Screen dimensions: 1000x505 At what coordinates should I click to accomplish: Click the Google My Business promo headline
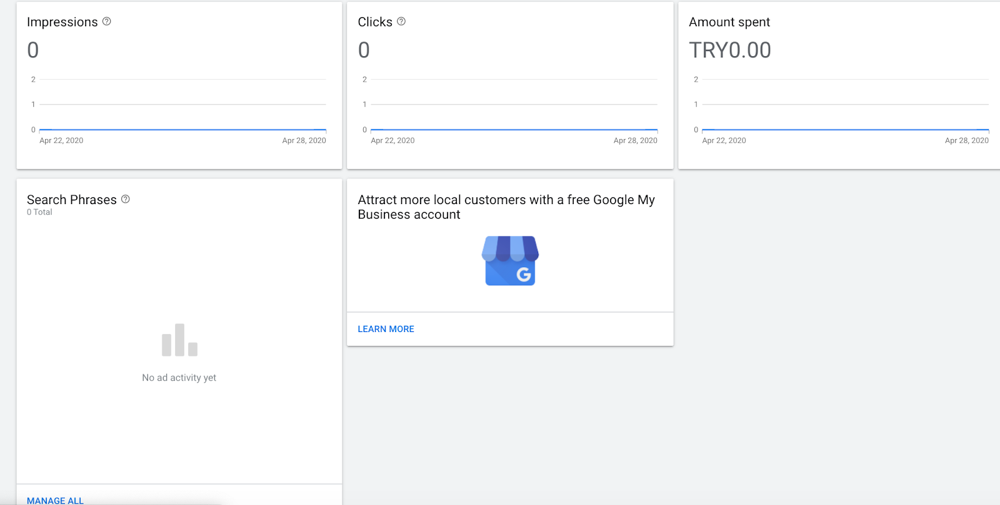(506, 207)
